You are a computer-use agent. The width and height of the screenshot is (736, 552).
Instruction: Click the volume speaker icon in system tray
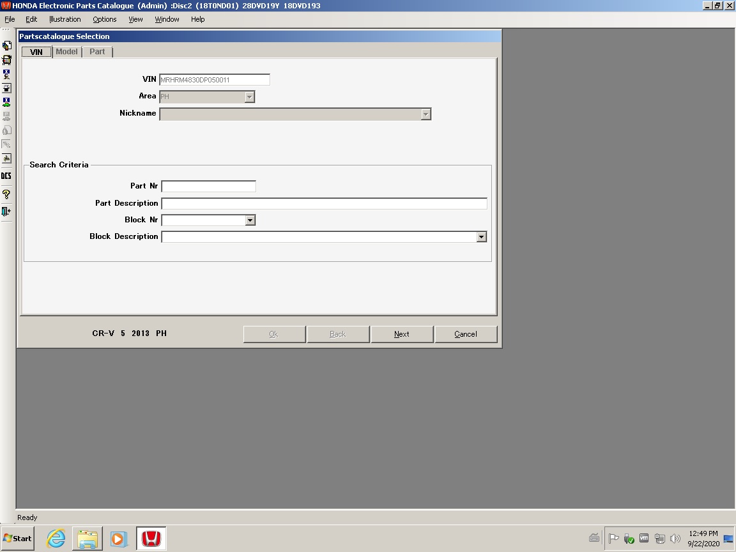pos(675,539)
